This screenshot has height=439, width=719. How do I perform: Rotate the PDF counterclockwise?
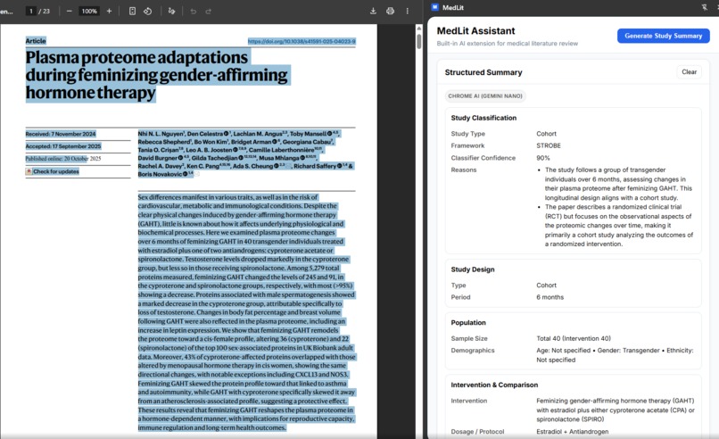[x=148, y=11]
